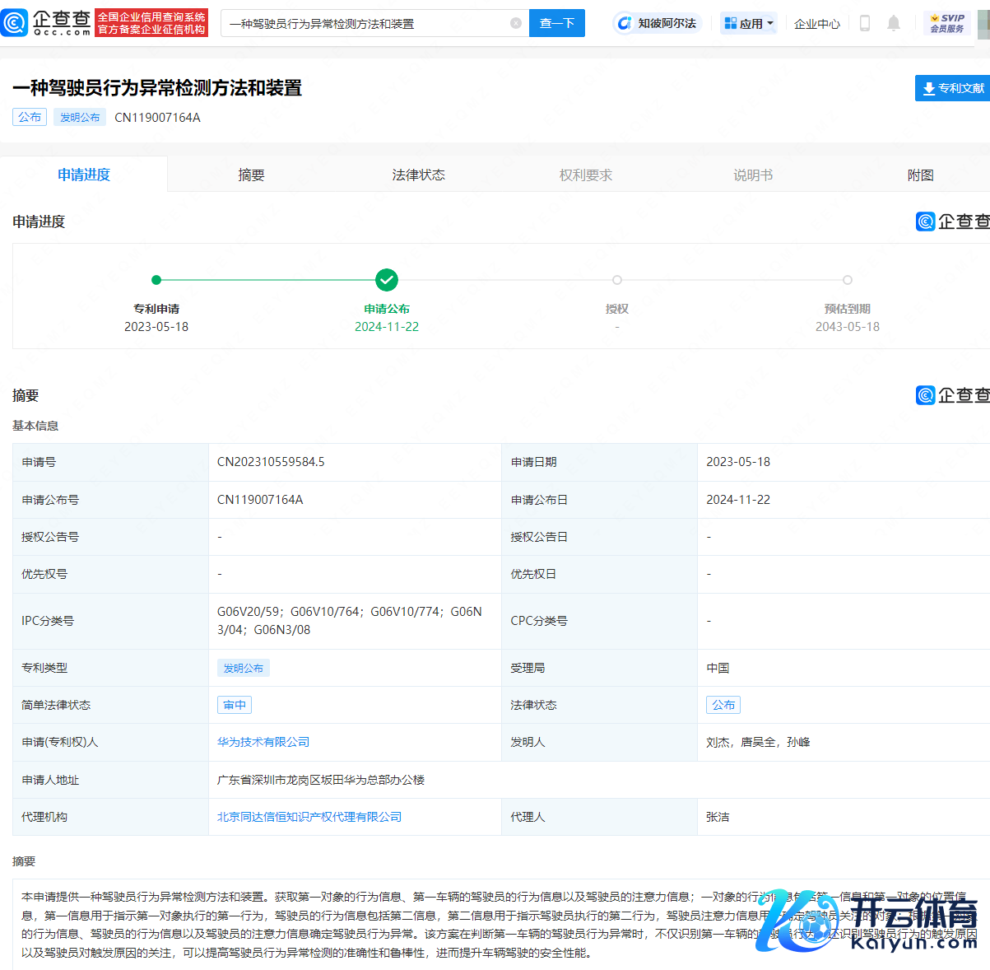
Task: Click the green 申请公布 checkmark marker
Action: [387, 280]
